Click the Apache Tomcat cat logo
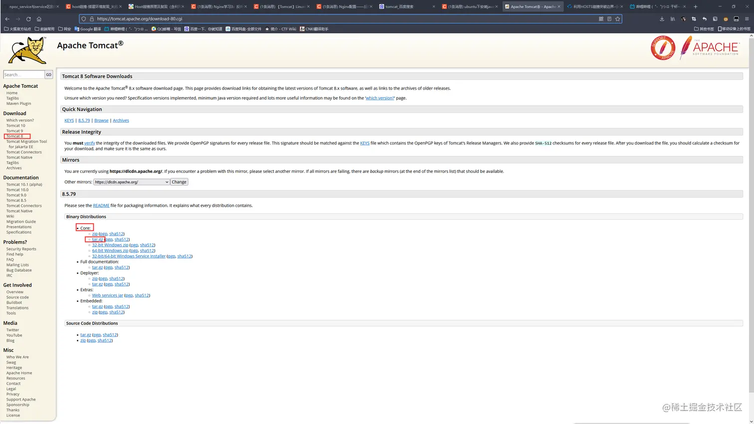This screenshot has width=754, height=424. pyautogui.click(x=28, y=50)
